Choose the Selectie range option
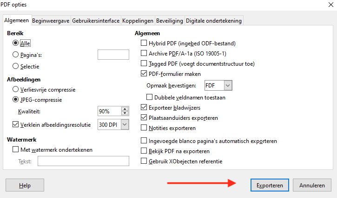The image size is (337, 198). [16, 66]
